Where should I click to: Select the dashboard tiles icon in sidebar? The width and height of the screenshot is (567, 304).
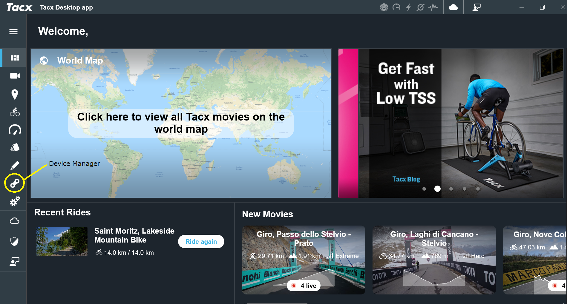point(15,58)
